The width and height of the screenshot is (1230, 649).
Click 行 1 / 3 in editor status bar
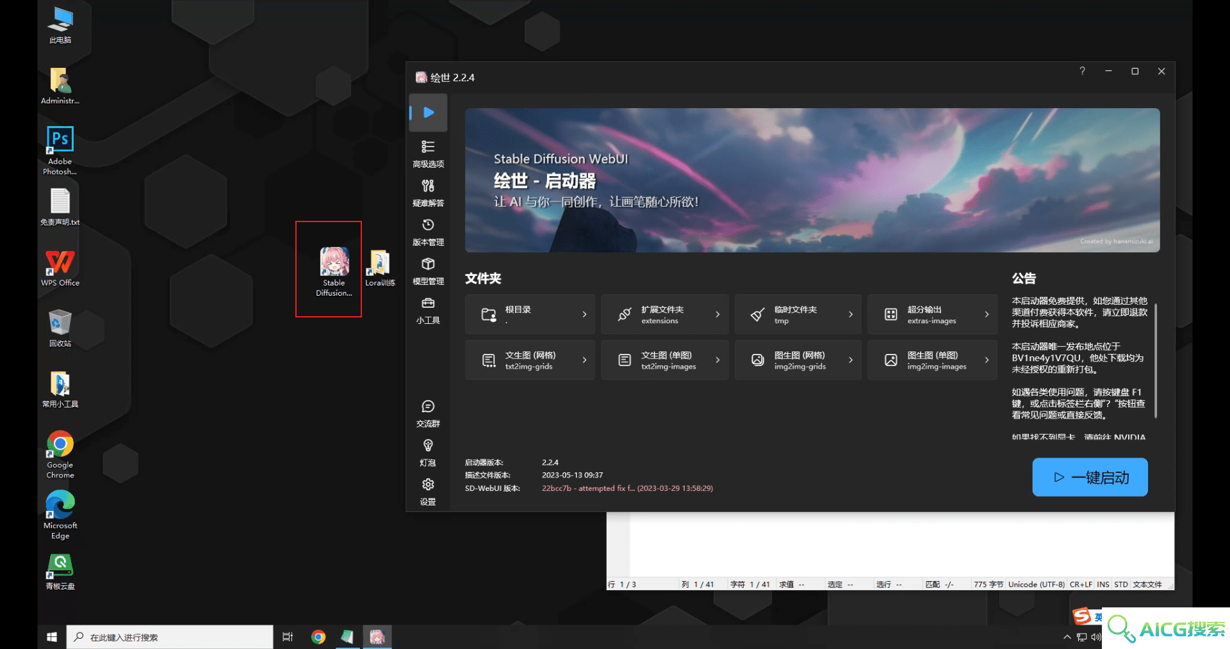tap(621, 584)
